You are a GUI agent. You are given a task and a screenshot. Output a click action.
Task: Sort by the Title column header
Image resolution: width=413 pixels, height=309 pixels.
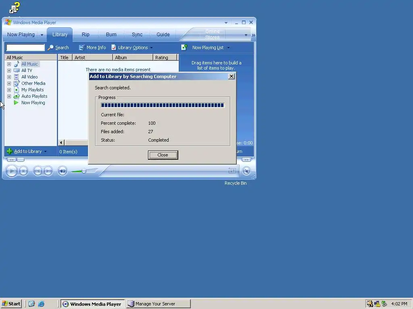coord(65,57)
